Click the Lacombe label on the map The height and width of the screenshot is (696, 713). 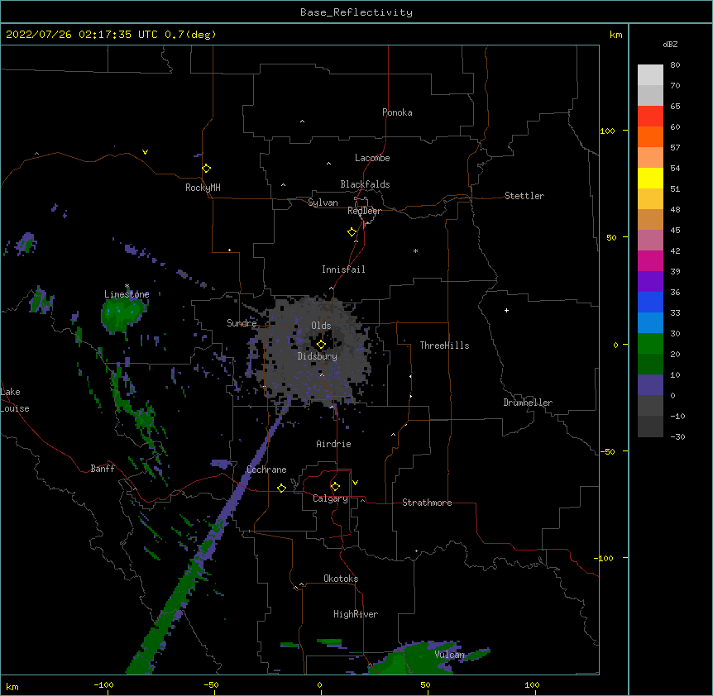372,158
